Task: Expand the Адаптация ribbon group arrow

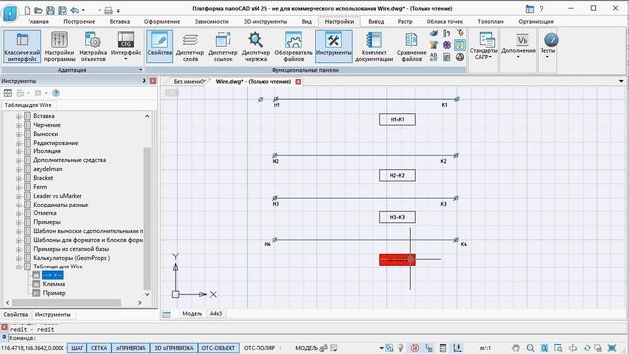Action: [x=140, y=70]
